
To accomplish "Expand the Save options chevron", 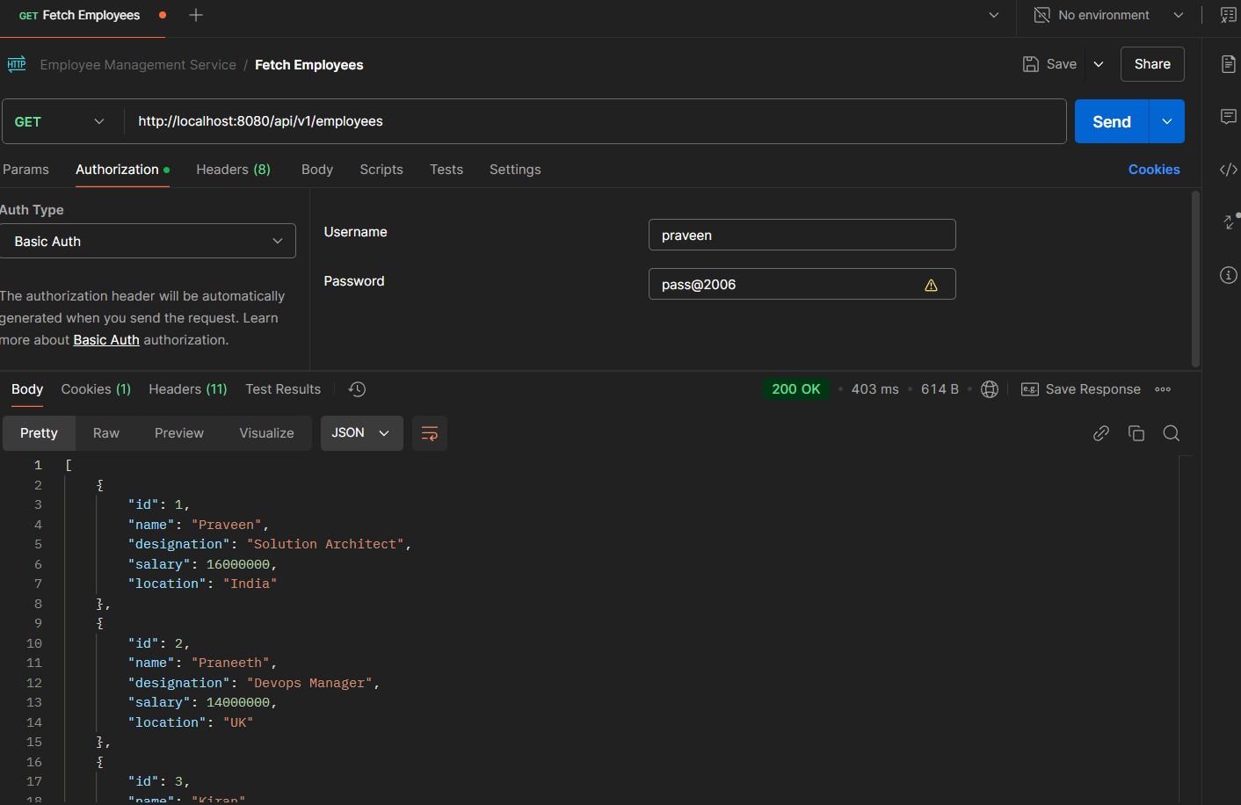I will coord(1099,64).
